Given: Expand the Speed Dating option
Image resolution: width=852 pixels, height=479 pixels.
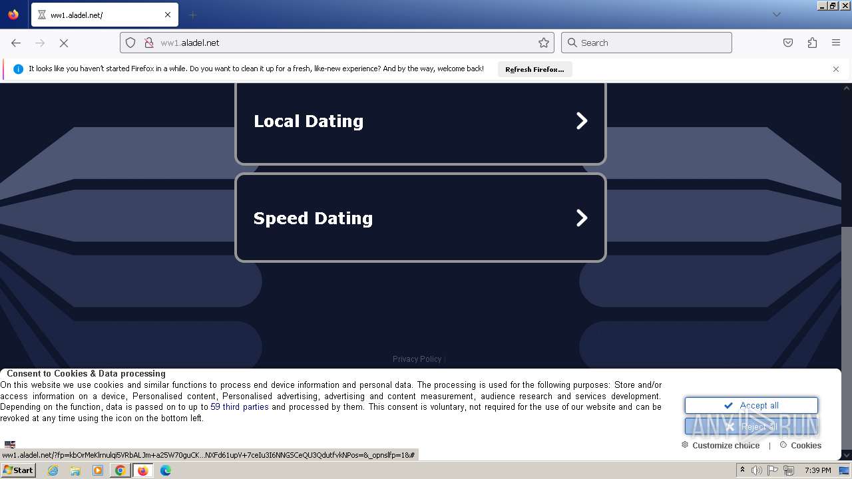Looking at the screenshot, I should click(421, 218).
